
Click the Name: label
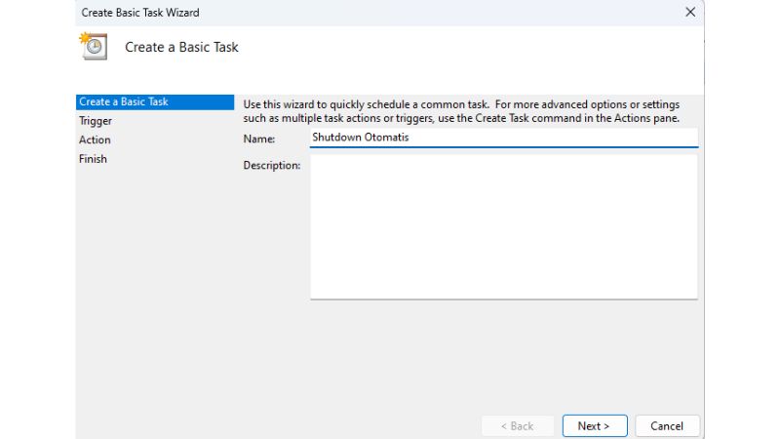pos(258,140)
